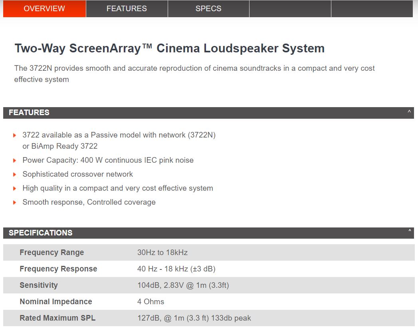418x329 pixels.
Task: Click bullet arrow next to Power Capacity
Action: (15, 160)
